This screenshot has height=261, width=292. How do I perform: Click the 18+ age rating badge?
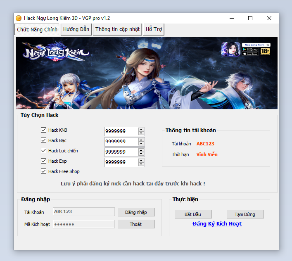pos(265,51)
